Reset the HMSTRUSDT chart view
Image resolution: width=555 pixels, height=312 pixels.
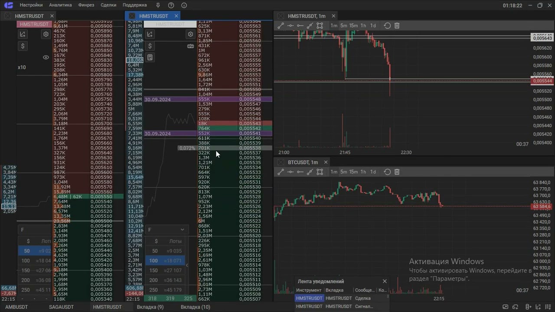[x=387, y=26]
